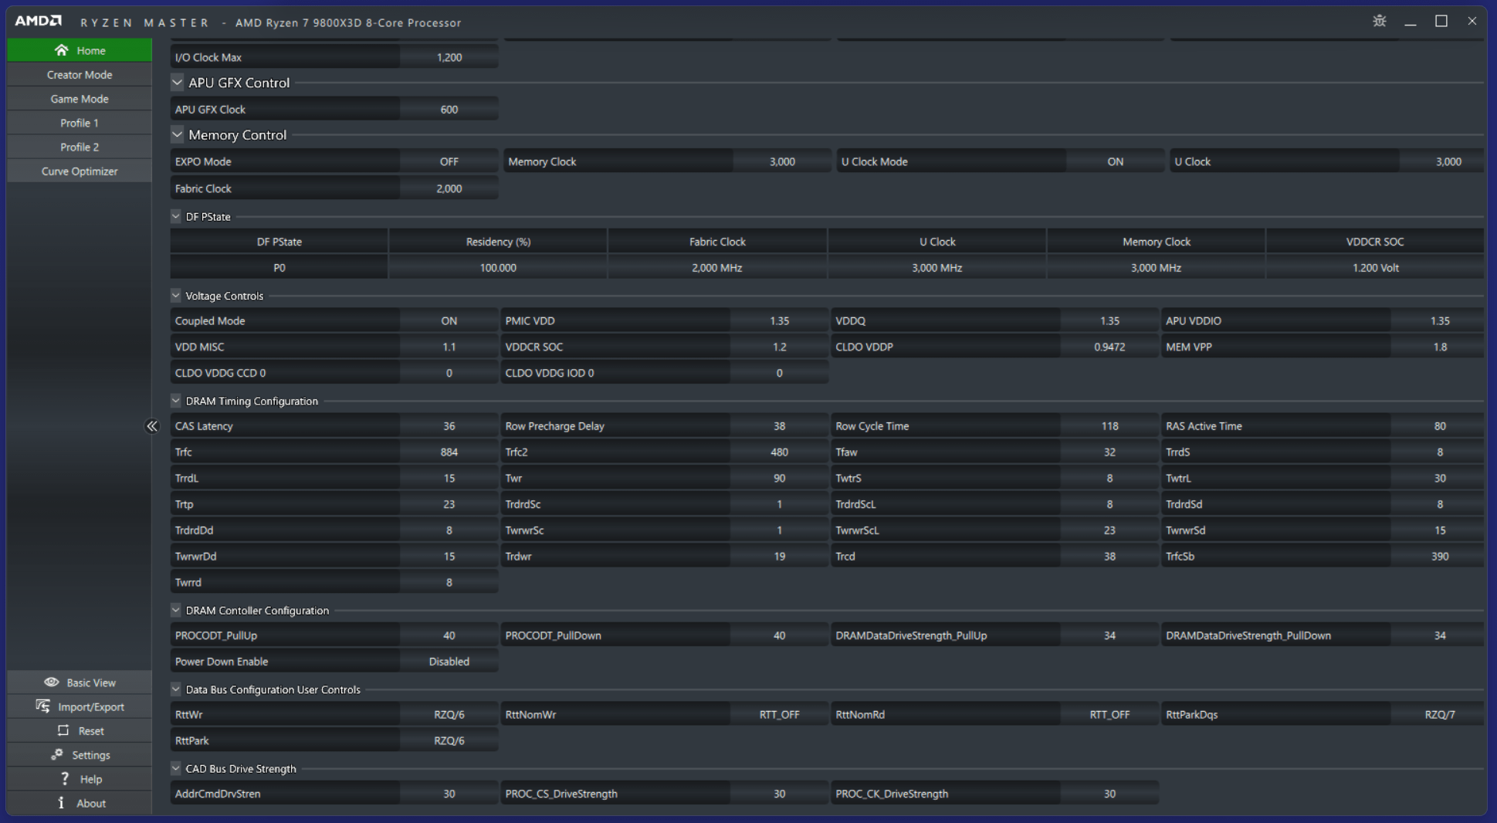Switch to Basic View
The width and height of the screenshot is (1497, 823).
point(80,682)
